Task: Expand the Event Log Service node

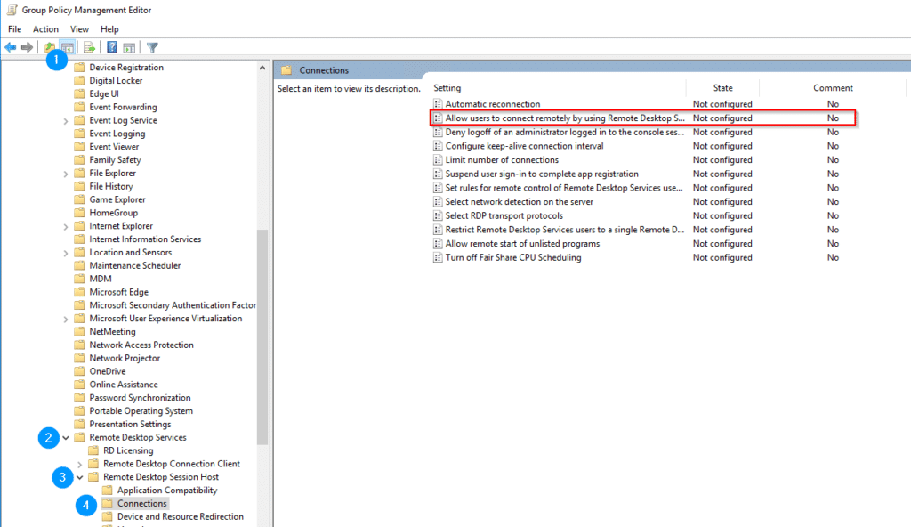Action: coord(67,120)
